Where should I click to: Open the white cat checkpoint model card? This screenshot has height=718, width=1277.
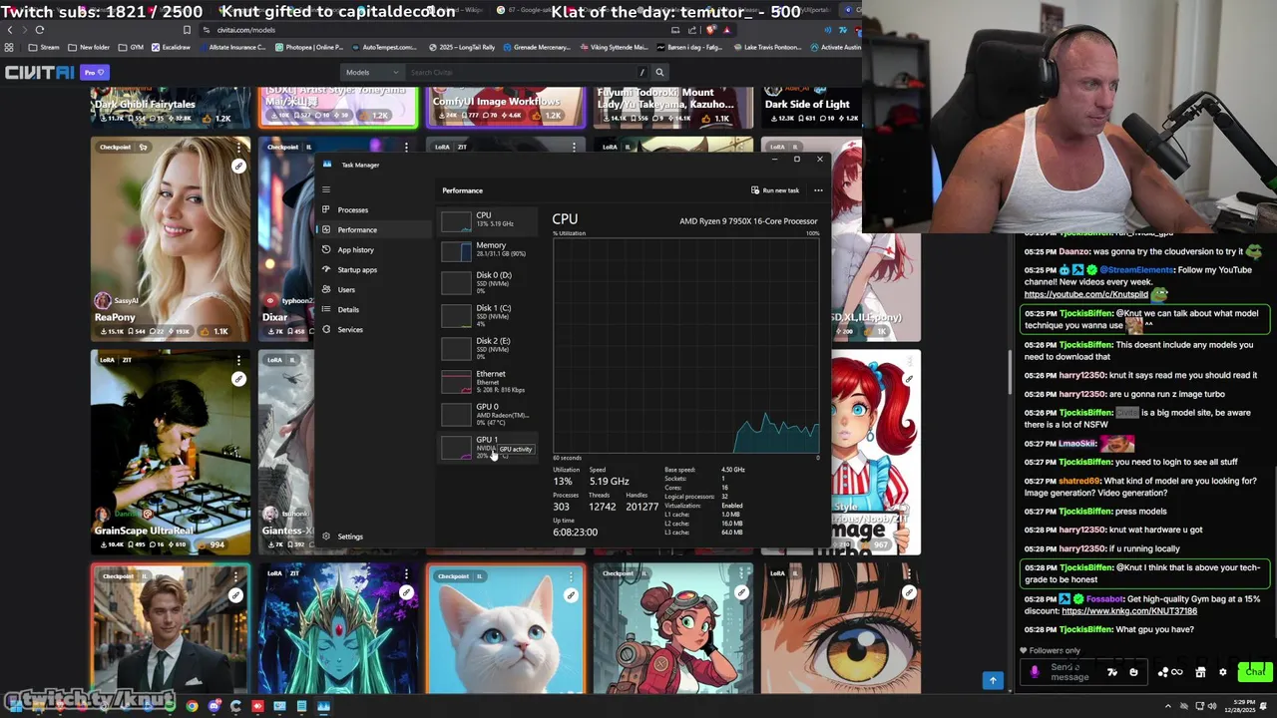pos(506,628)
